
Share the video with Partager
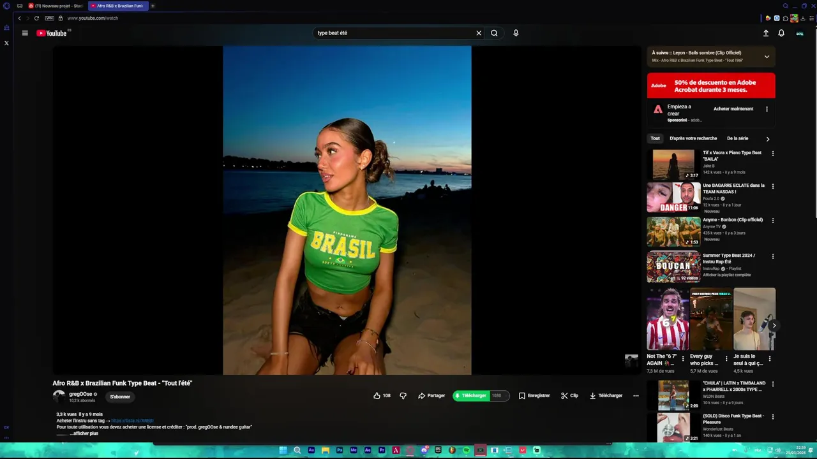(431, 396)
